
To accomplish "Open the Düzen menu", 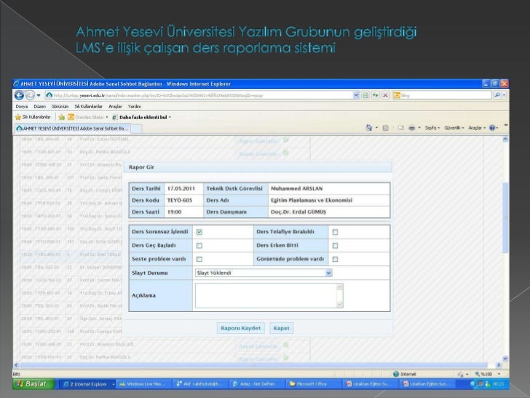I will pos(39,106).
